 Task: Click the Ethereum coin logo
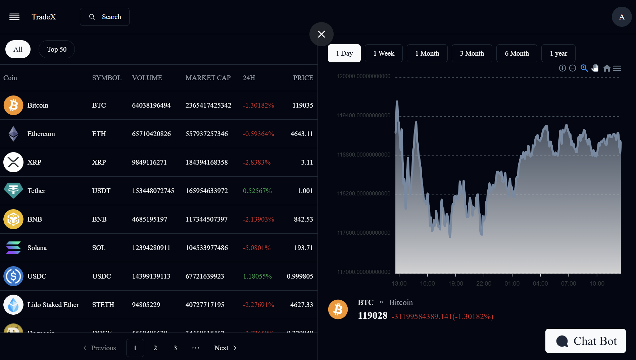click(x=13, y=134)
